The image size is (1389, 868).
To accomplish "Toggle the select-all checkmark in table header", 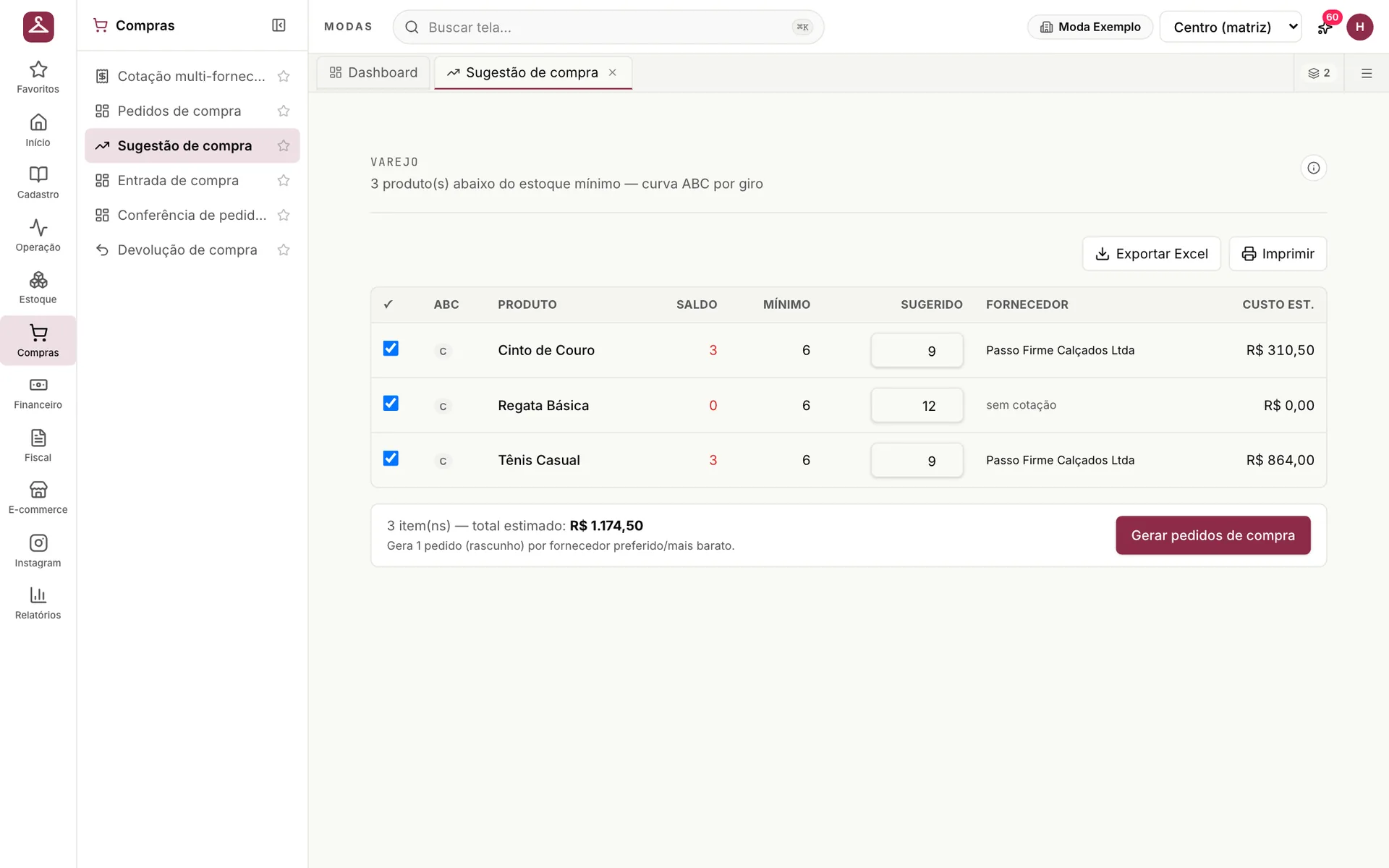I will click(x=388, y=305).
